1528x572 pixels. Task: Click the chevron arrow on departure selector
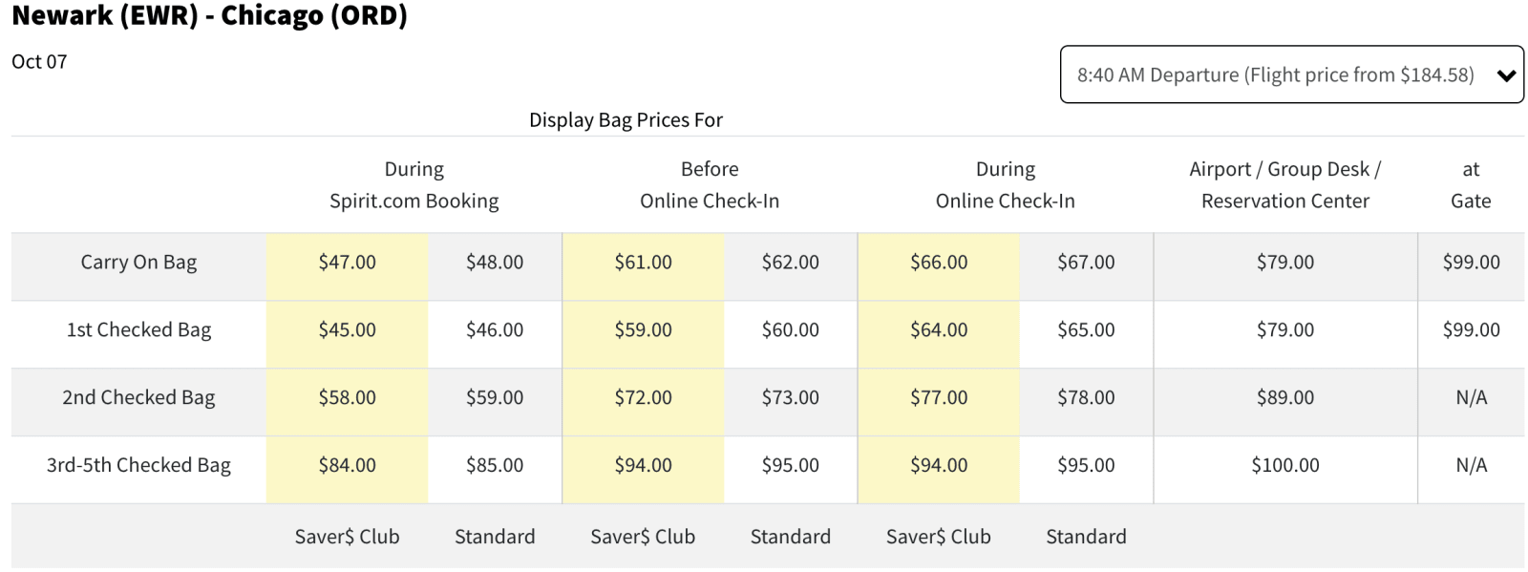coord(1506,75)
